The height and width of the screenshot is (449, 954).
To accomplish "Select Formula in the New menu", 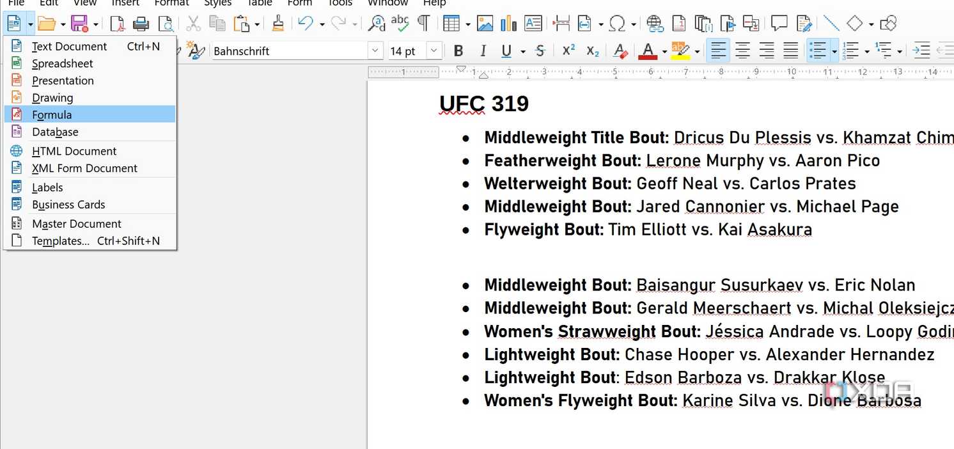I will [90, 114].
